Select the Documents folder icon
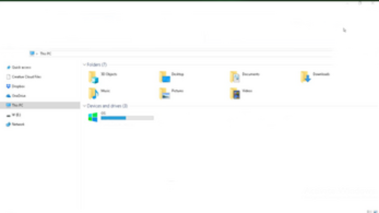Screen dimensions: 379x213 tap(235, 77)
